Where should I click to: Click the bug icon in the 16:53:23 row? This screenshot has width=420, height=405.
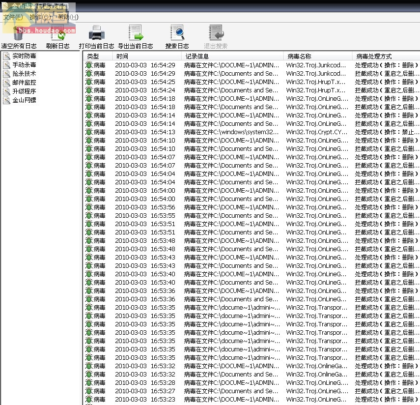pos(89,400)
